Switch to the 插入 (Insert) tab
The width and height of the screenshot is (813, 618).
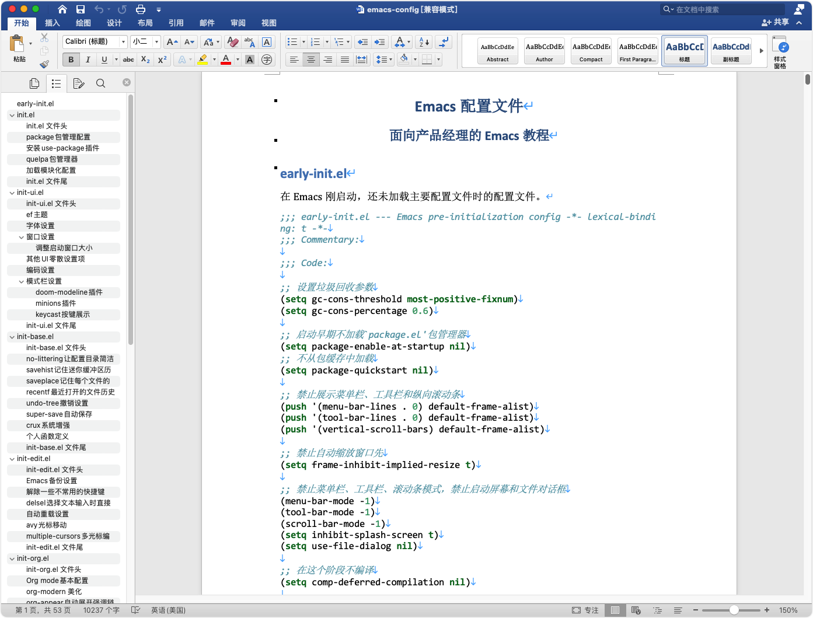click(x=53, y=23)
